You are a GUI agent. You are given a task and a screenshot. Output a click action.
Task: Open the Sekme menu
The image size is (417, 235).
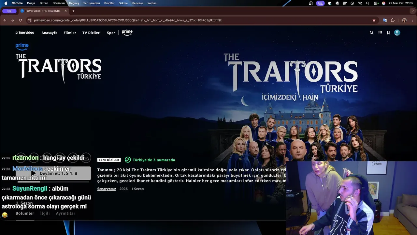pos(123,3)
